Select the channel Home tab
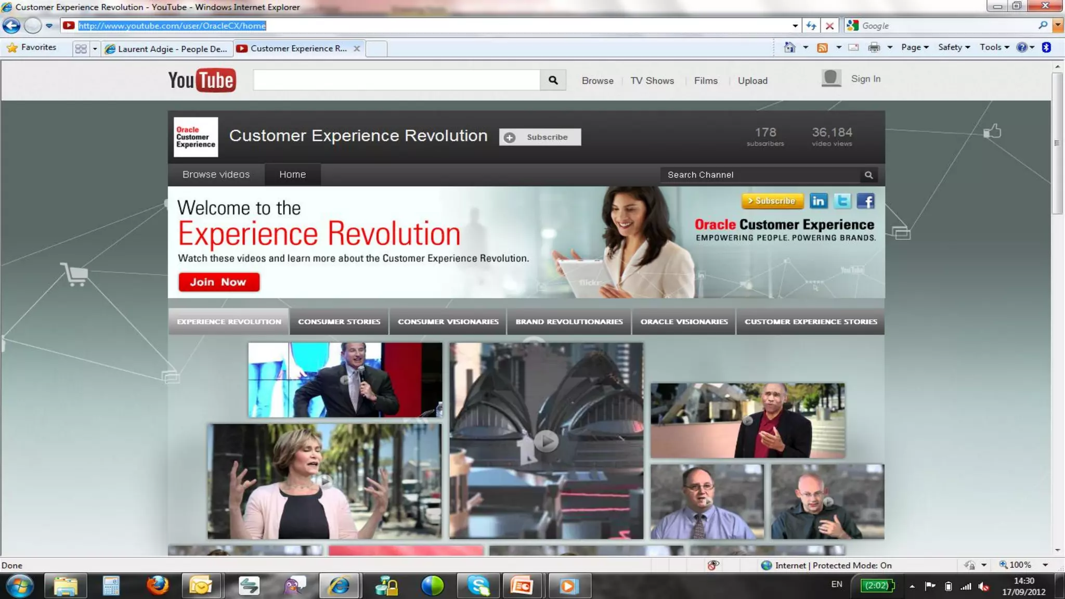 coord(292,175)
